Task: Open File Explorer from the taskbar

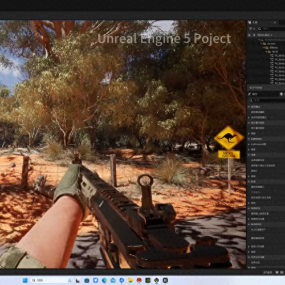Action: [x=131, y=280]
